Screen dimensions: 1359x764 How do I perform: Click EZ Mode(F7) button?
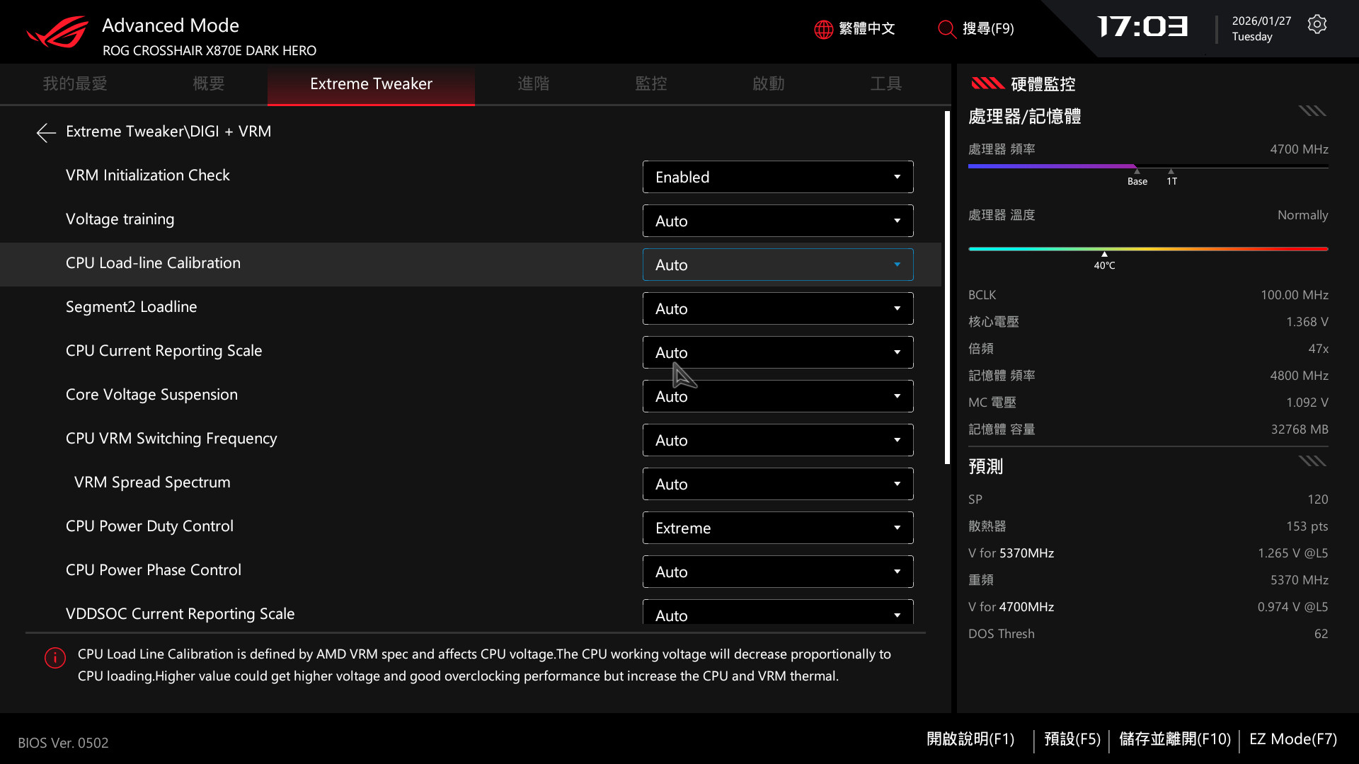coord(1292,739)
